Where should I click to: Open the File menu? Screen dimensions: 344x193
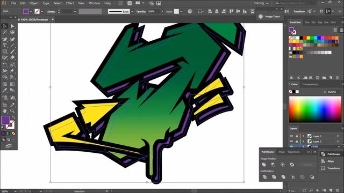point(13,3)
